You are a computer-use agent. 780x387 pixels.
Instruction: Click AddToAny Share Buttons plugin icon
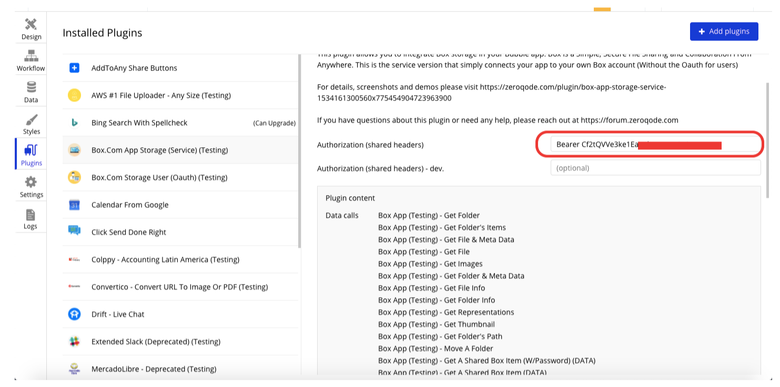[x=74, y=68]
